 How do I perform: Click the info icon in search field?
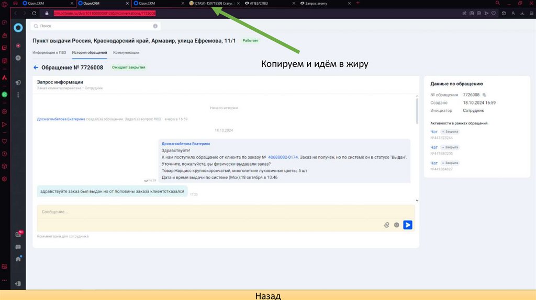[155, 26]
